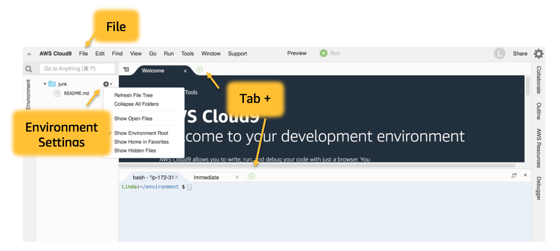Click the Preview button
Image resolution: width=560 pixels, height=251 pixels.
tap(297, 53)
